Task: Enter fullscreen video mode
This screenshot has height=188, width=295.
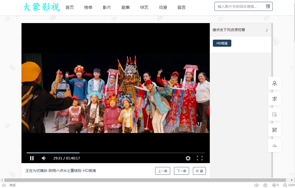Action: click(200, 158)
